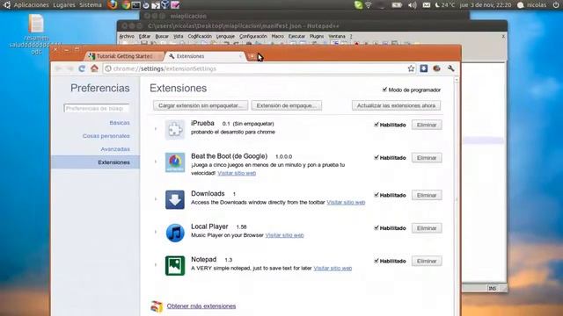Screen dimensions: 563x316
Task: Click Obtener más extensiones link
Action: point(201,306)
